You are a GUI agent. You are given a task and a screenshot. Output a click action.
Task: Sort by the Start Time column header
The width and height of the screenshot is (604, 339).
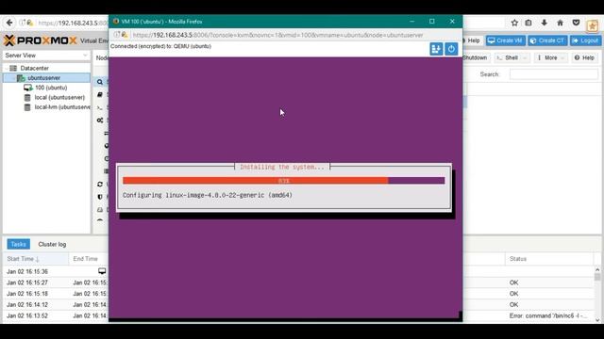coord(36,259)
